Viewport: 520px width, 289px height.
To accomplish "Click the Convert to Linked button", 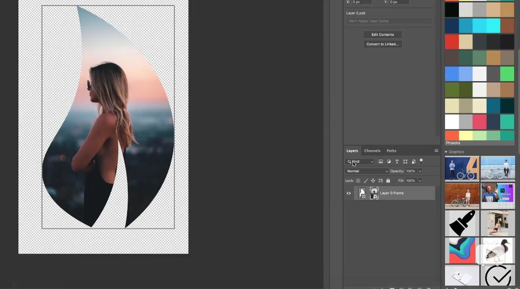I will (382, 44).
